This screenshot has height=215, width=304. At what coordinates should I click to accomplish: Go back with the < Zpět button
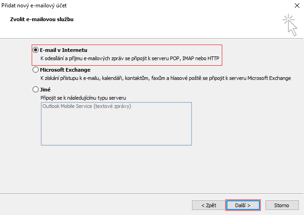208,205
